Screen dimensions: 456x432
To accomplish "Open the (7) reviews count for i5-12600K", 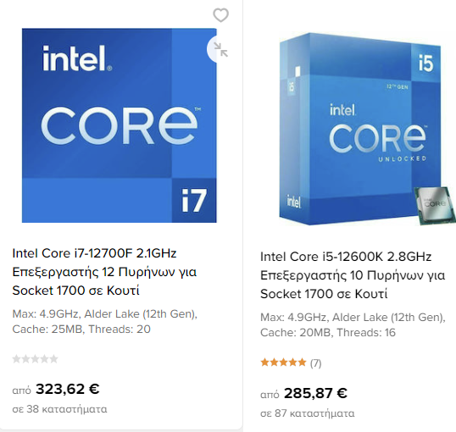I will [x=316, y=363].
